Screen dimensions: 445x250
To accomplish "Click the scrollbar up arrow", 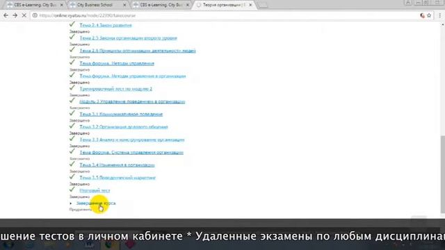I will 442,25.
